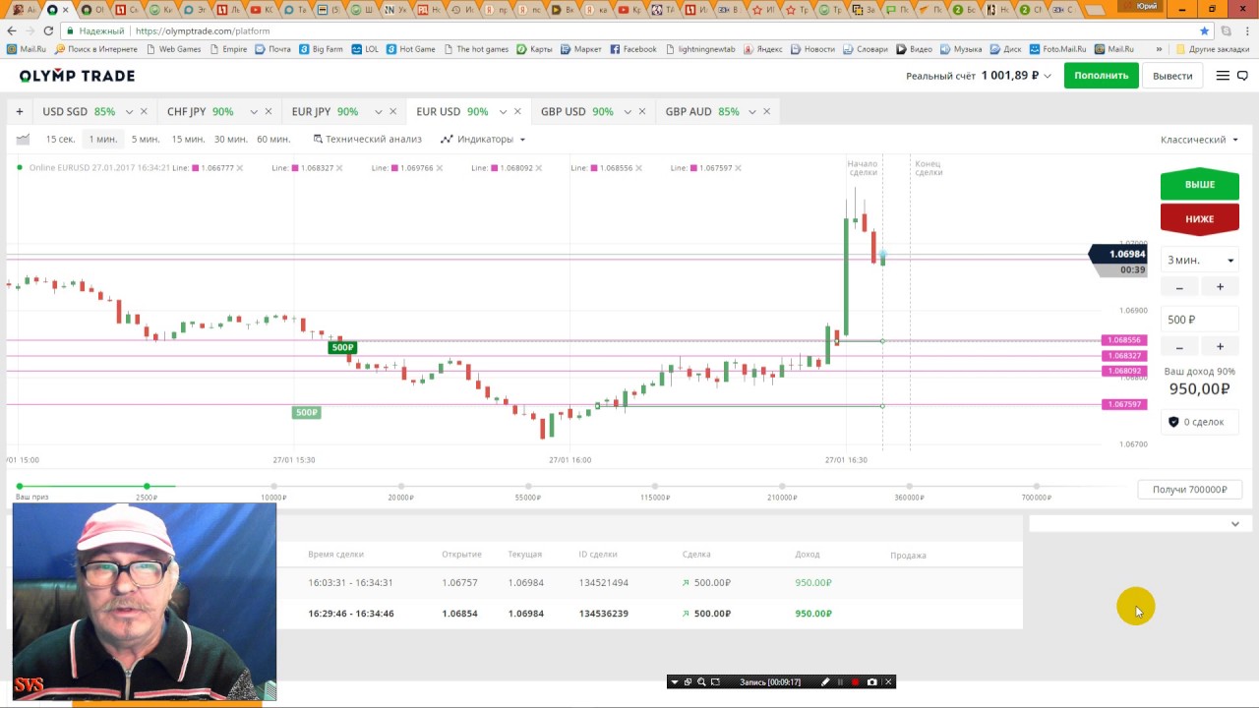The height and width of the screenshot is (708, 1259).
Task: Remove Line 1.066777 indicator
Action: click(240, 168)
